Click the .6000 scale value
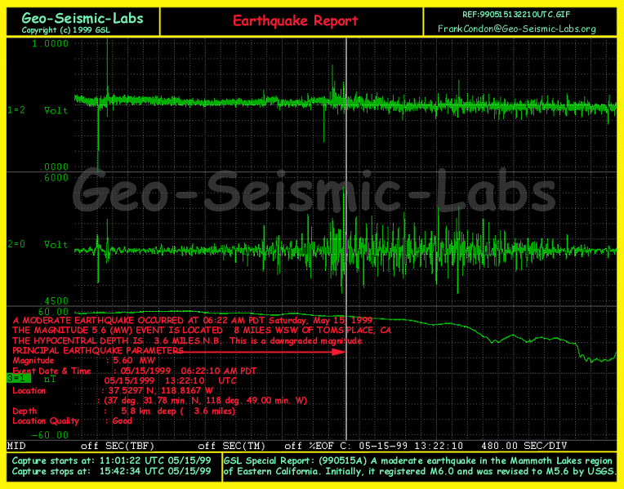This screenshot has height=489, width=624. point(54,178)
